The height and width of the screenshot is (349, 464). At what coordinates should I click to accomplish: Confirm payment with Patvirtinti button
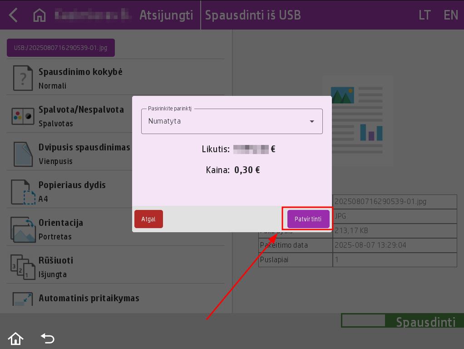pyautogui.click(x=308, y=219)
